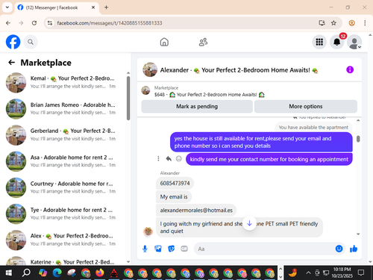Send a voice clip microphone icon
Screen dimensions: 373x280
click(x=145, y=249)
